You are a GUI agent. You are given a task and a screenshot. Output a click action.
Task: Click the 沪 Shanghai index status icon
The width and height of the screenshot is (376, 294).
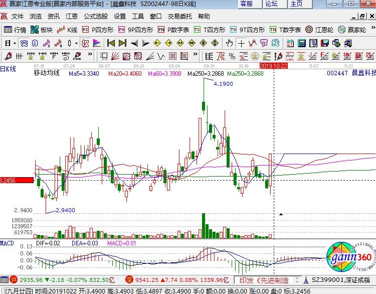tap(14, 279)
